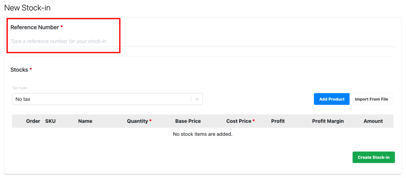This screenshot has width=406, height=178.
Task: Click the Name column header
Action: pyautogui.click(x=85, y=121)
